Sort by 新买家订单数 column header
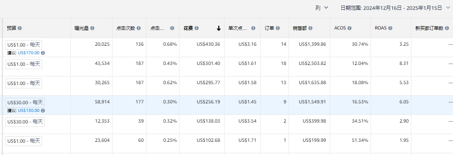Viewport: 453px width, 155px height. pyautogui.click(x=429, y=28)
